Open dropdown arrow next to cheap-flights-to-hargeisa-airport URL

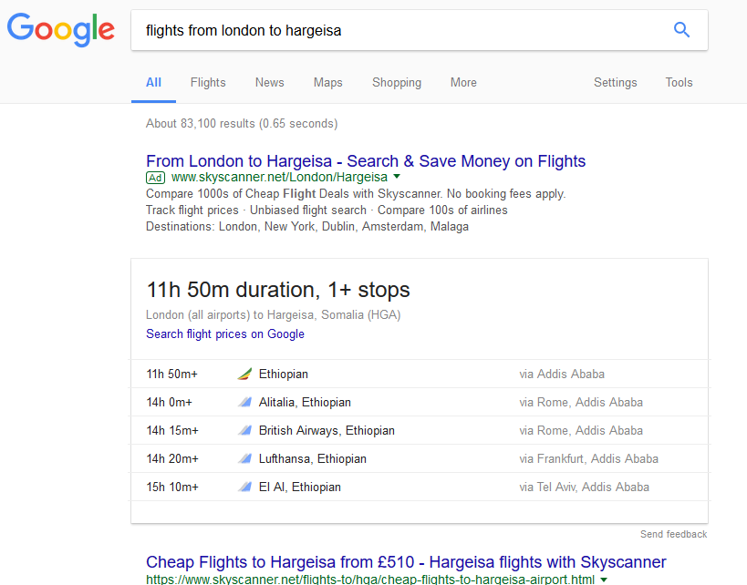[604, 580]
